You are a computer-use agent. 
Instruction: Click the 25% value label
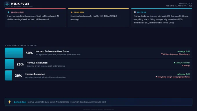[20, 64]
